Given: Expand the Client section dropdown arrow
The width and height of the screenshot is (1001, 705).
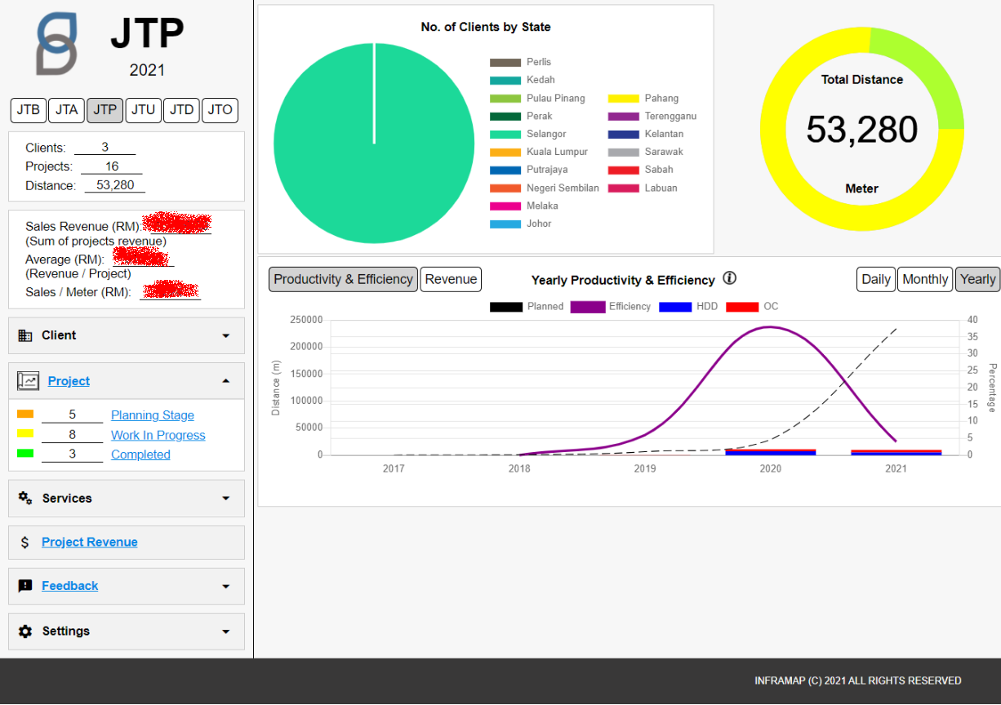Looking at the screenshot, I should click(226, 335).
